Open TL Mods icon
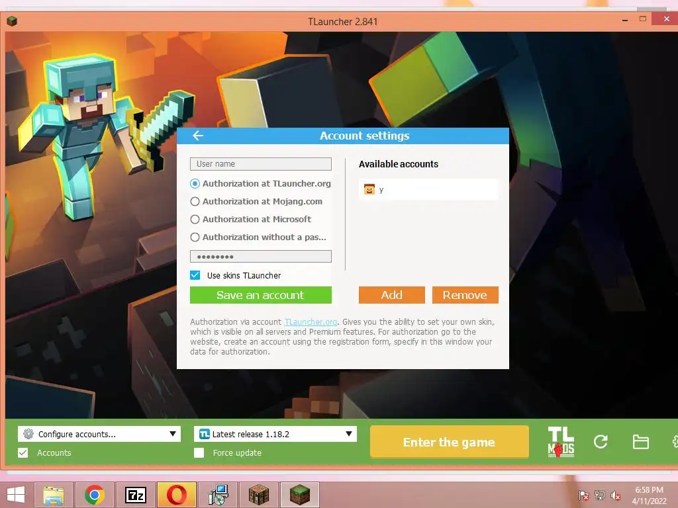Image resolution: width=678 pixels, height=508 pixels. 561,442
